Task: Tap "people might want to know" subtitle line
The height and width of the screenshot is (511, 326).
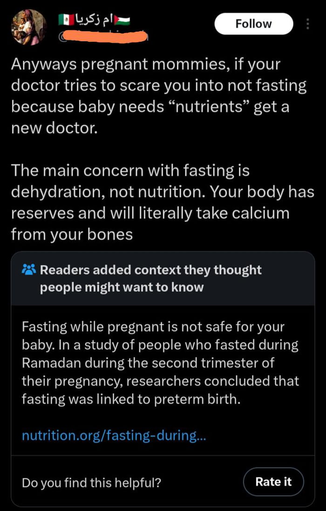Action: 122,287
